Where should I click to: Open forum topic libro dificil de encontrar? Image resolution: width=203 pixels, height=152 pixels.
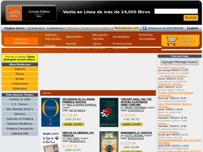(x=173, y=67)
